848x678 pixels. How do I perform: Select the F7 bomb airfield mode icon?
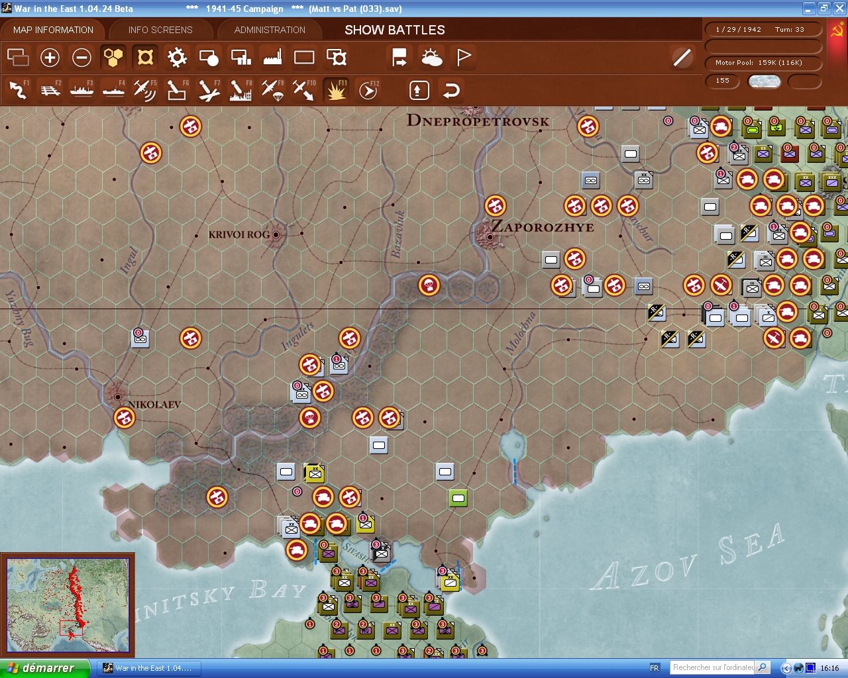tap(209, 90)
